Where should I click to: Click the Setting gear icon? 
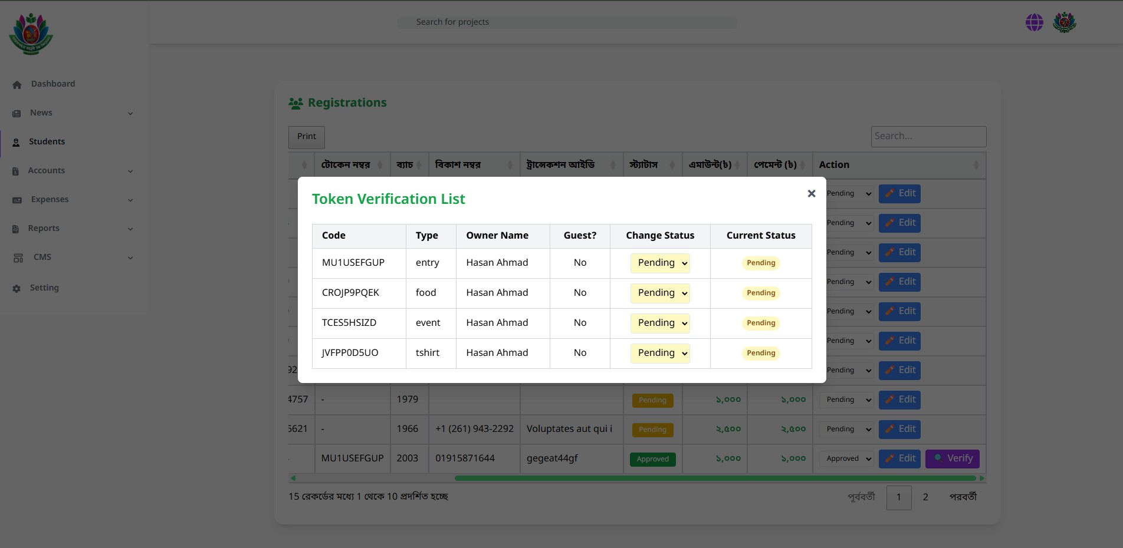click(x=17, y=289)
